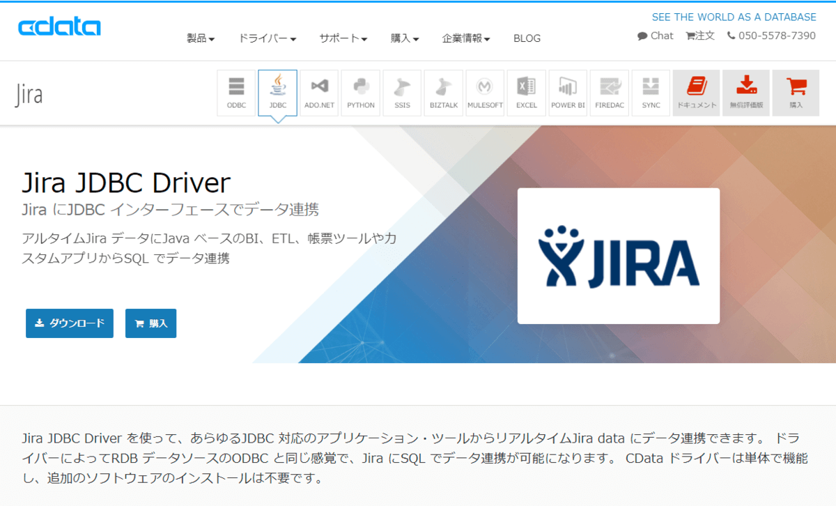Viewport: 836px width, 506px height.
Task: Click the phone number 050-5578-7390
Action: click(x=771, y=36)
